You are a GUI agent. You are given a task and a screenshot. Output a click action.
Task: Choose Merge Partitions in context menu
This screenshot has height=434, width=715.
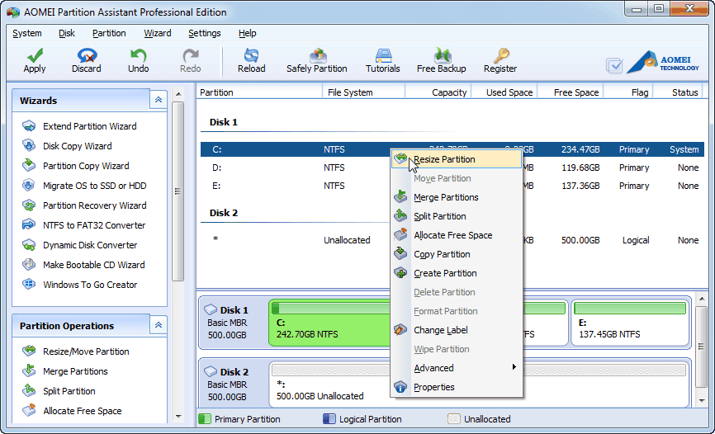click(456, 197)
